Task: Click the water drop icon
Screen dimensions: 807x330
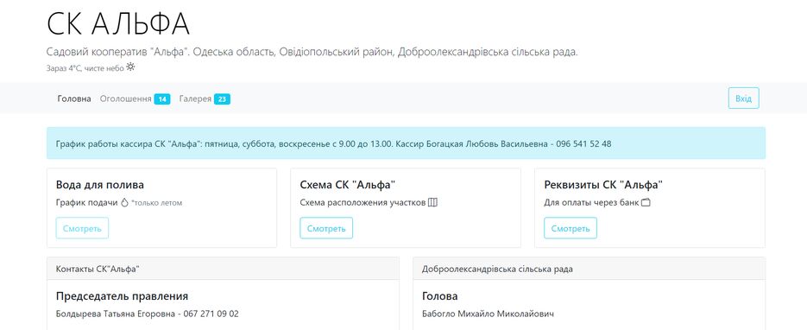Action: point(124,203)
